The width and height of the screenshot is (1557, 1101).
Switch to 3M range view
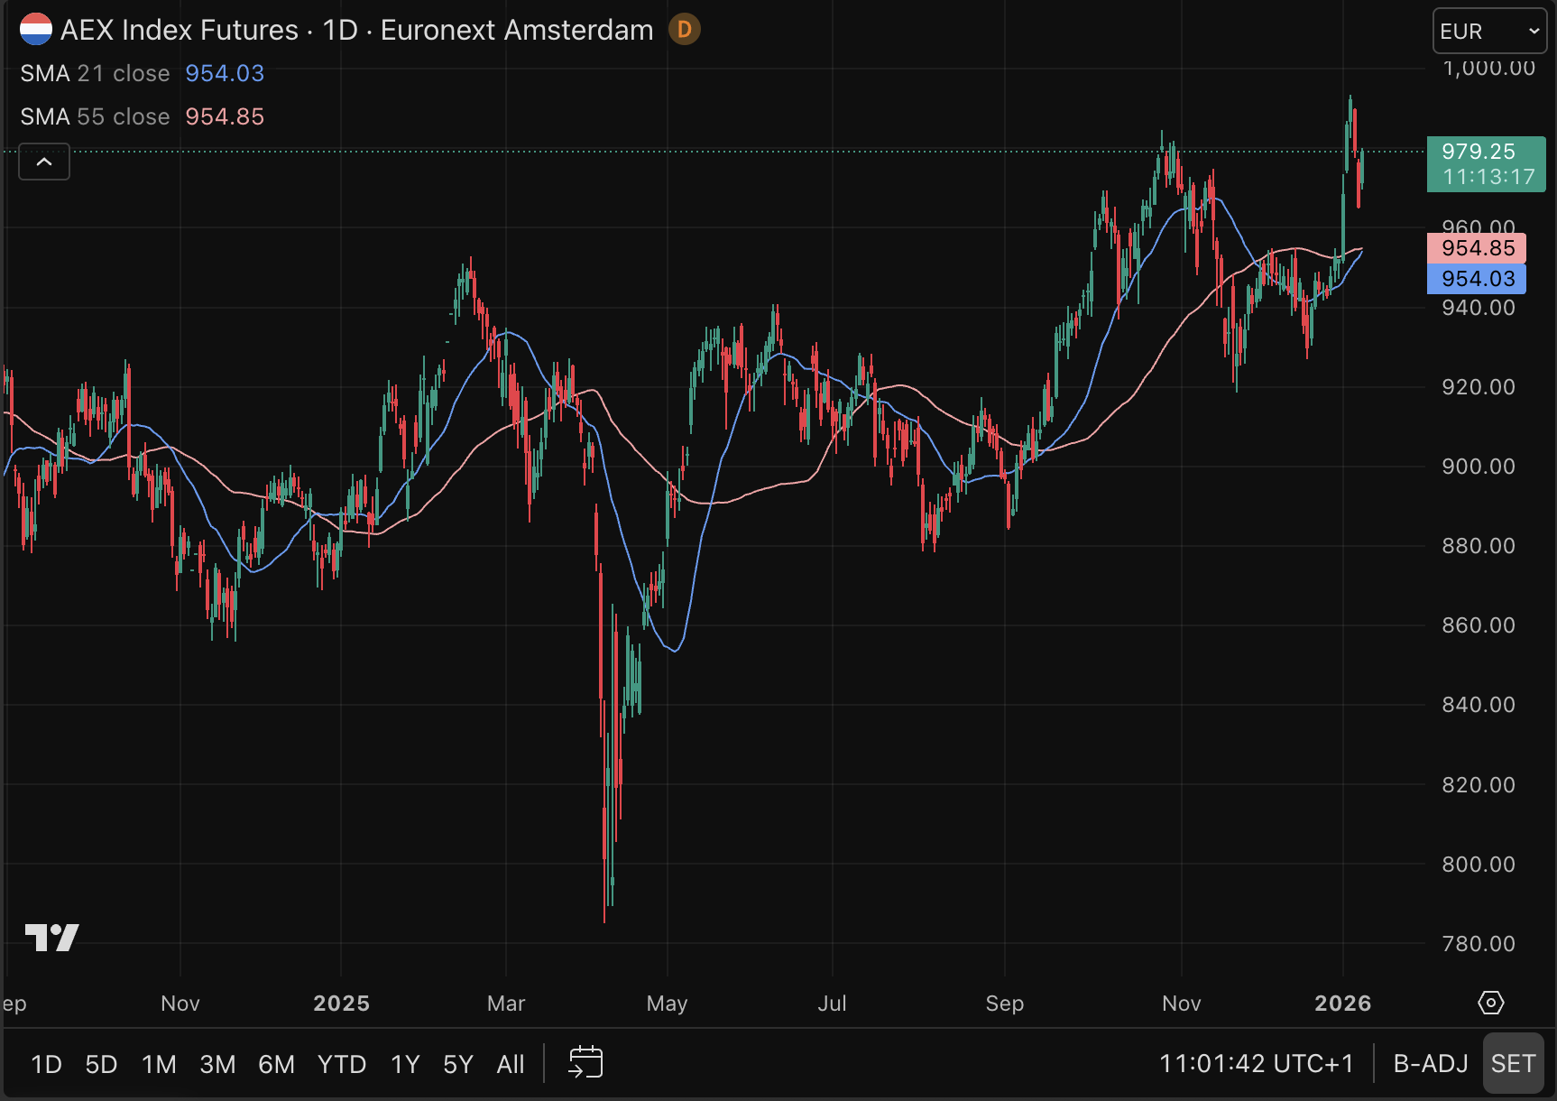pos(217,1064)
